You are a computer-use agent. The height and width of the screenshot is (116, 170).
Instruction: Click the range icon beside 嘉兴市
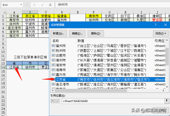tap(54, 75)
